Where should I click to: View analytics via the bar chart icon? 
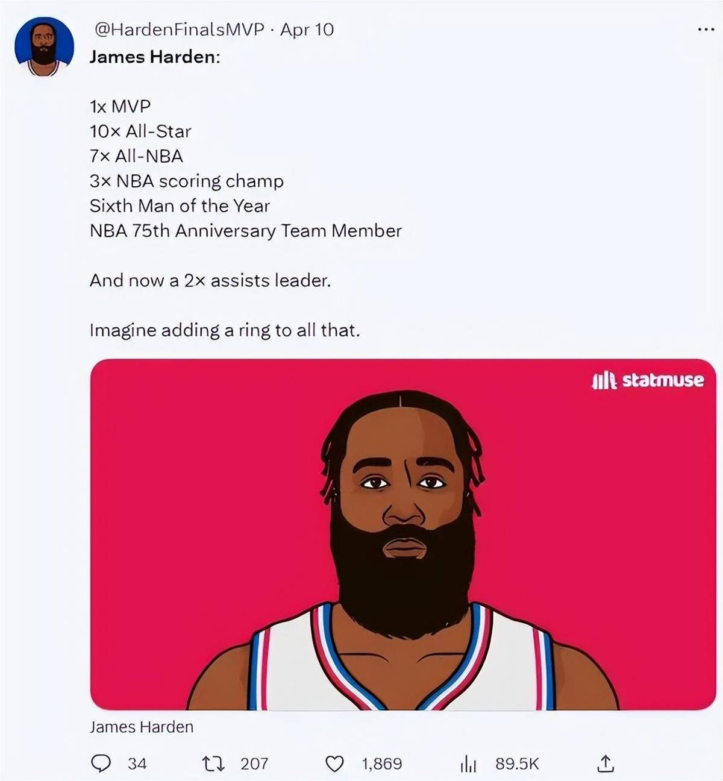coord(468,764)
